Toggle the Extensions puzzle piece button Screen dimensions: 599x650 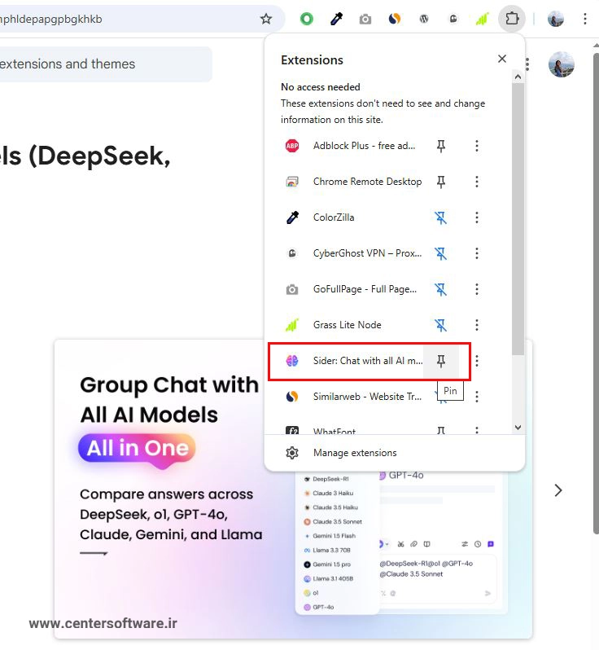point(512,19)
